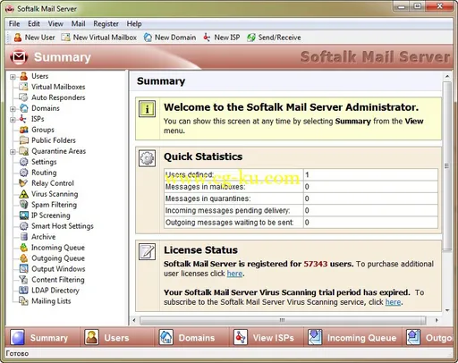Expand the ISPs tree node
Viewport: 458px width, 363px height.
point(13,120)
